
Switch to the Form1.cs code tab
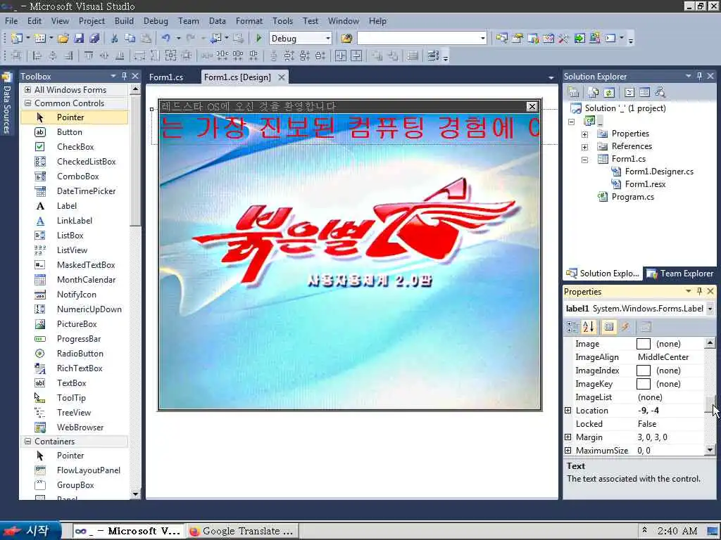(166, 77)
